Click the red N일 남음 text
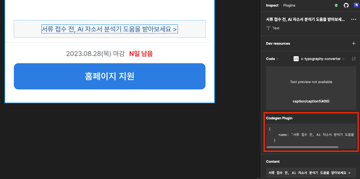 (141, 54)
